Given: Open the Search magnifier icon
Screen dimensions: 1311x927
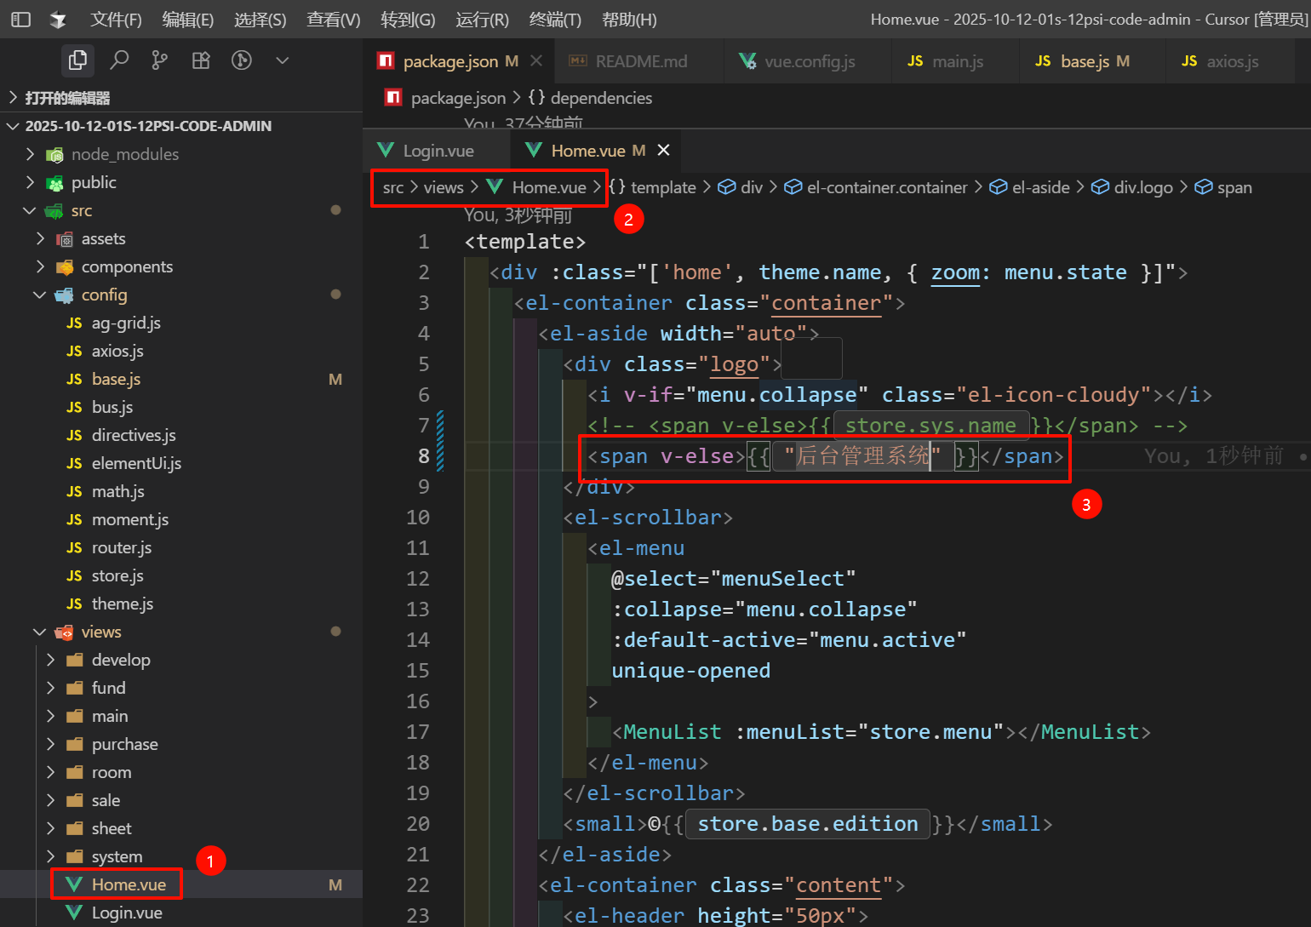Looking at the screenshot, I should (x=119, y=60).
